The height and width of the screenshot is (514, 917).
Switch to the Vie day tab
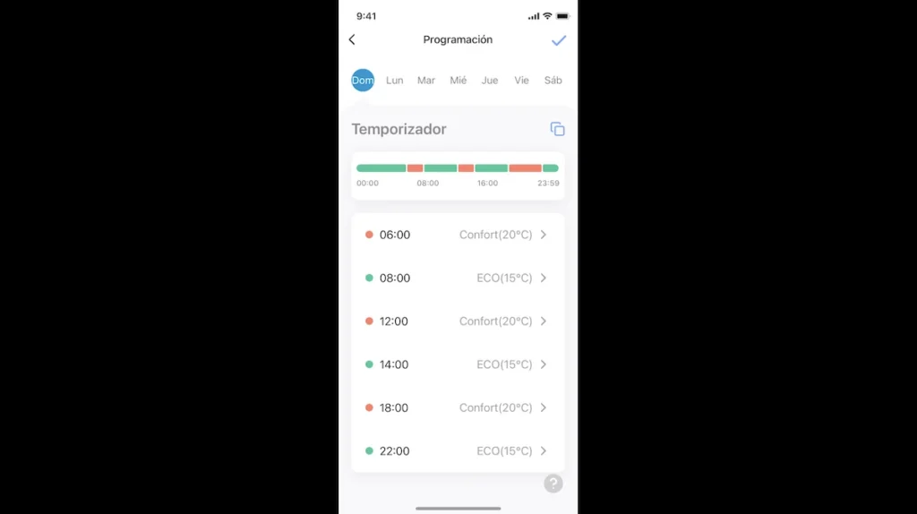coord(522,80)
